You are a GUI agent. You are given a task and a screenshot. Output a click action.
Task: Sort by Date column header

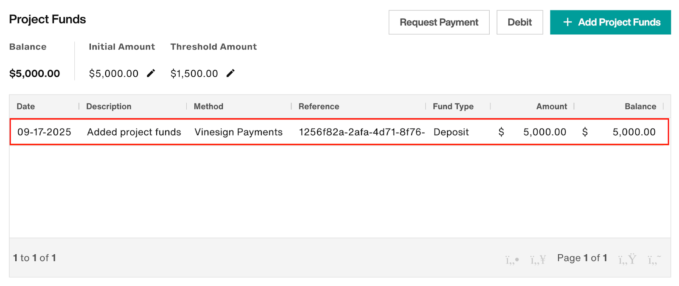click(x=26, y=106)
